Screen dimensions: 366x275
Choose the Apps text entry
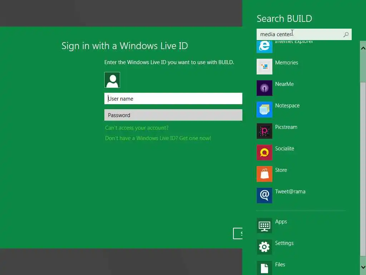[281, 222]
